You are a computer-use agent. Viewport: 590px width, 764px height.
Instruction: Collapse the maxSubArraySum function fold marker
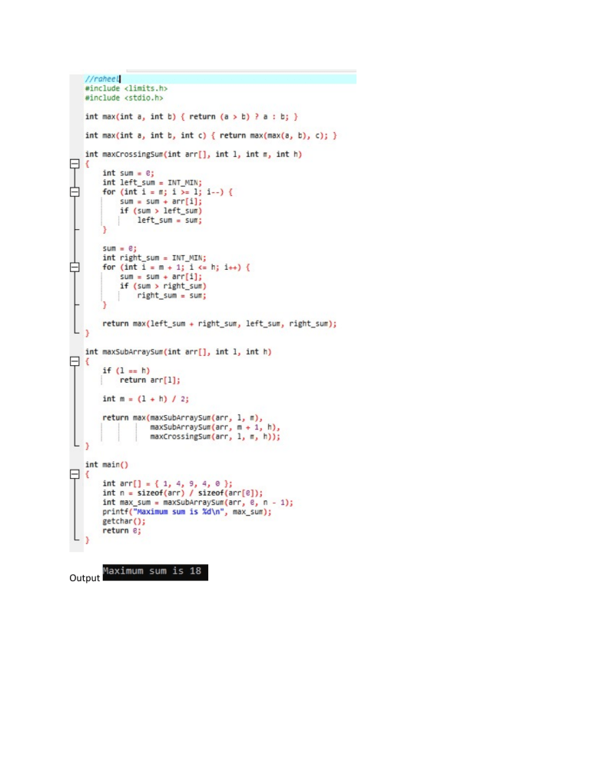click(x=75, y=361)
